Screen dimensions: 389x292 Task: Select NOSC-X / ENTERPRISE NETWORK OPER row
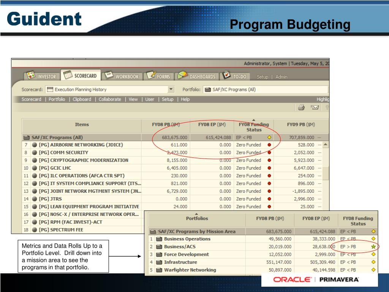point(89,214)
